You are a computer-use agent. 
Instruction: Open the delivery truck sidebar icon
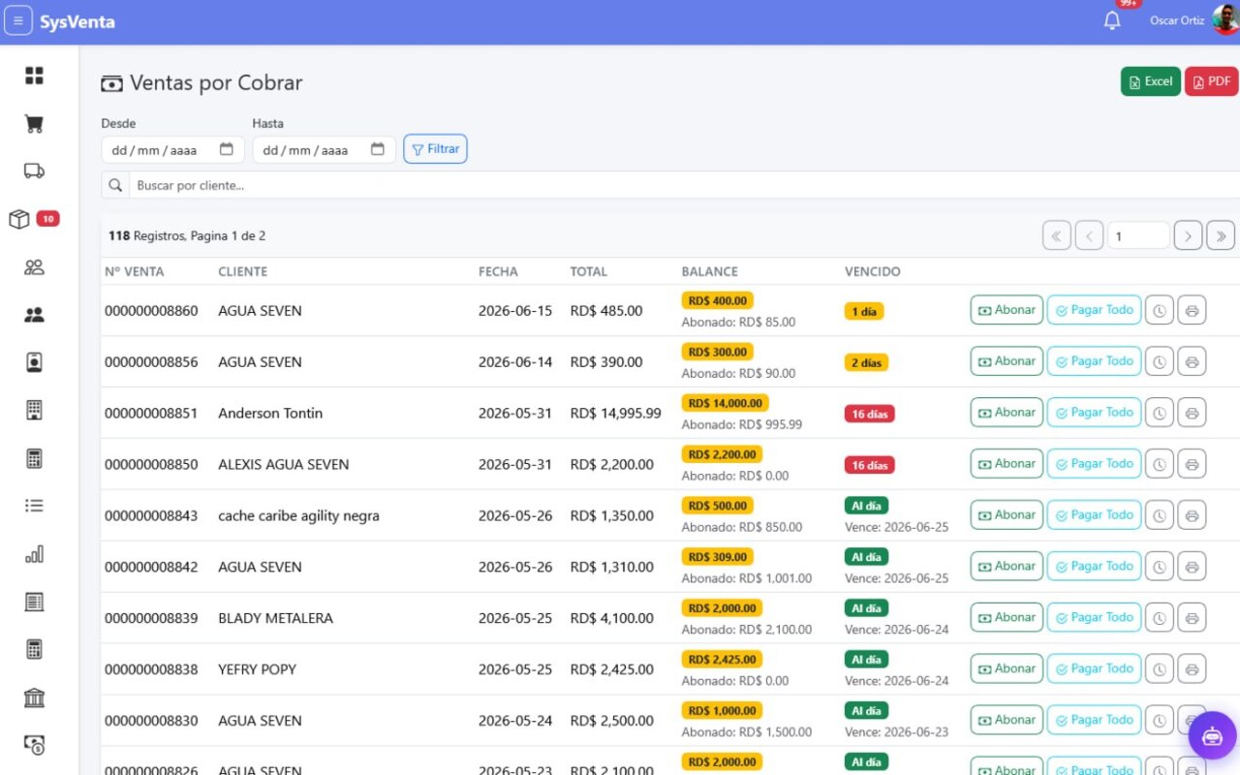34,171
